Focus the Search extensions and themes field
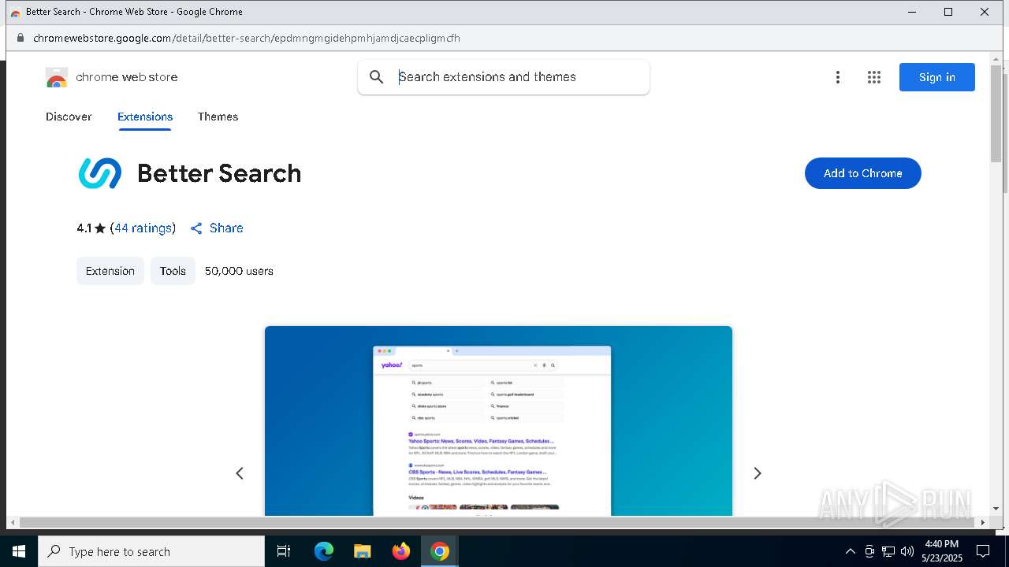 click(504, 77)
